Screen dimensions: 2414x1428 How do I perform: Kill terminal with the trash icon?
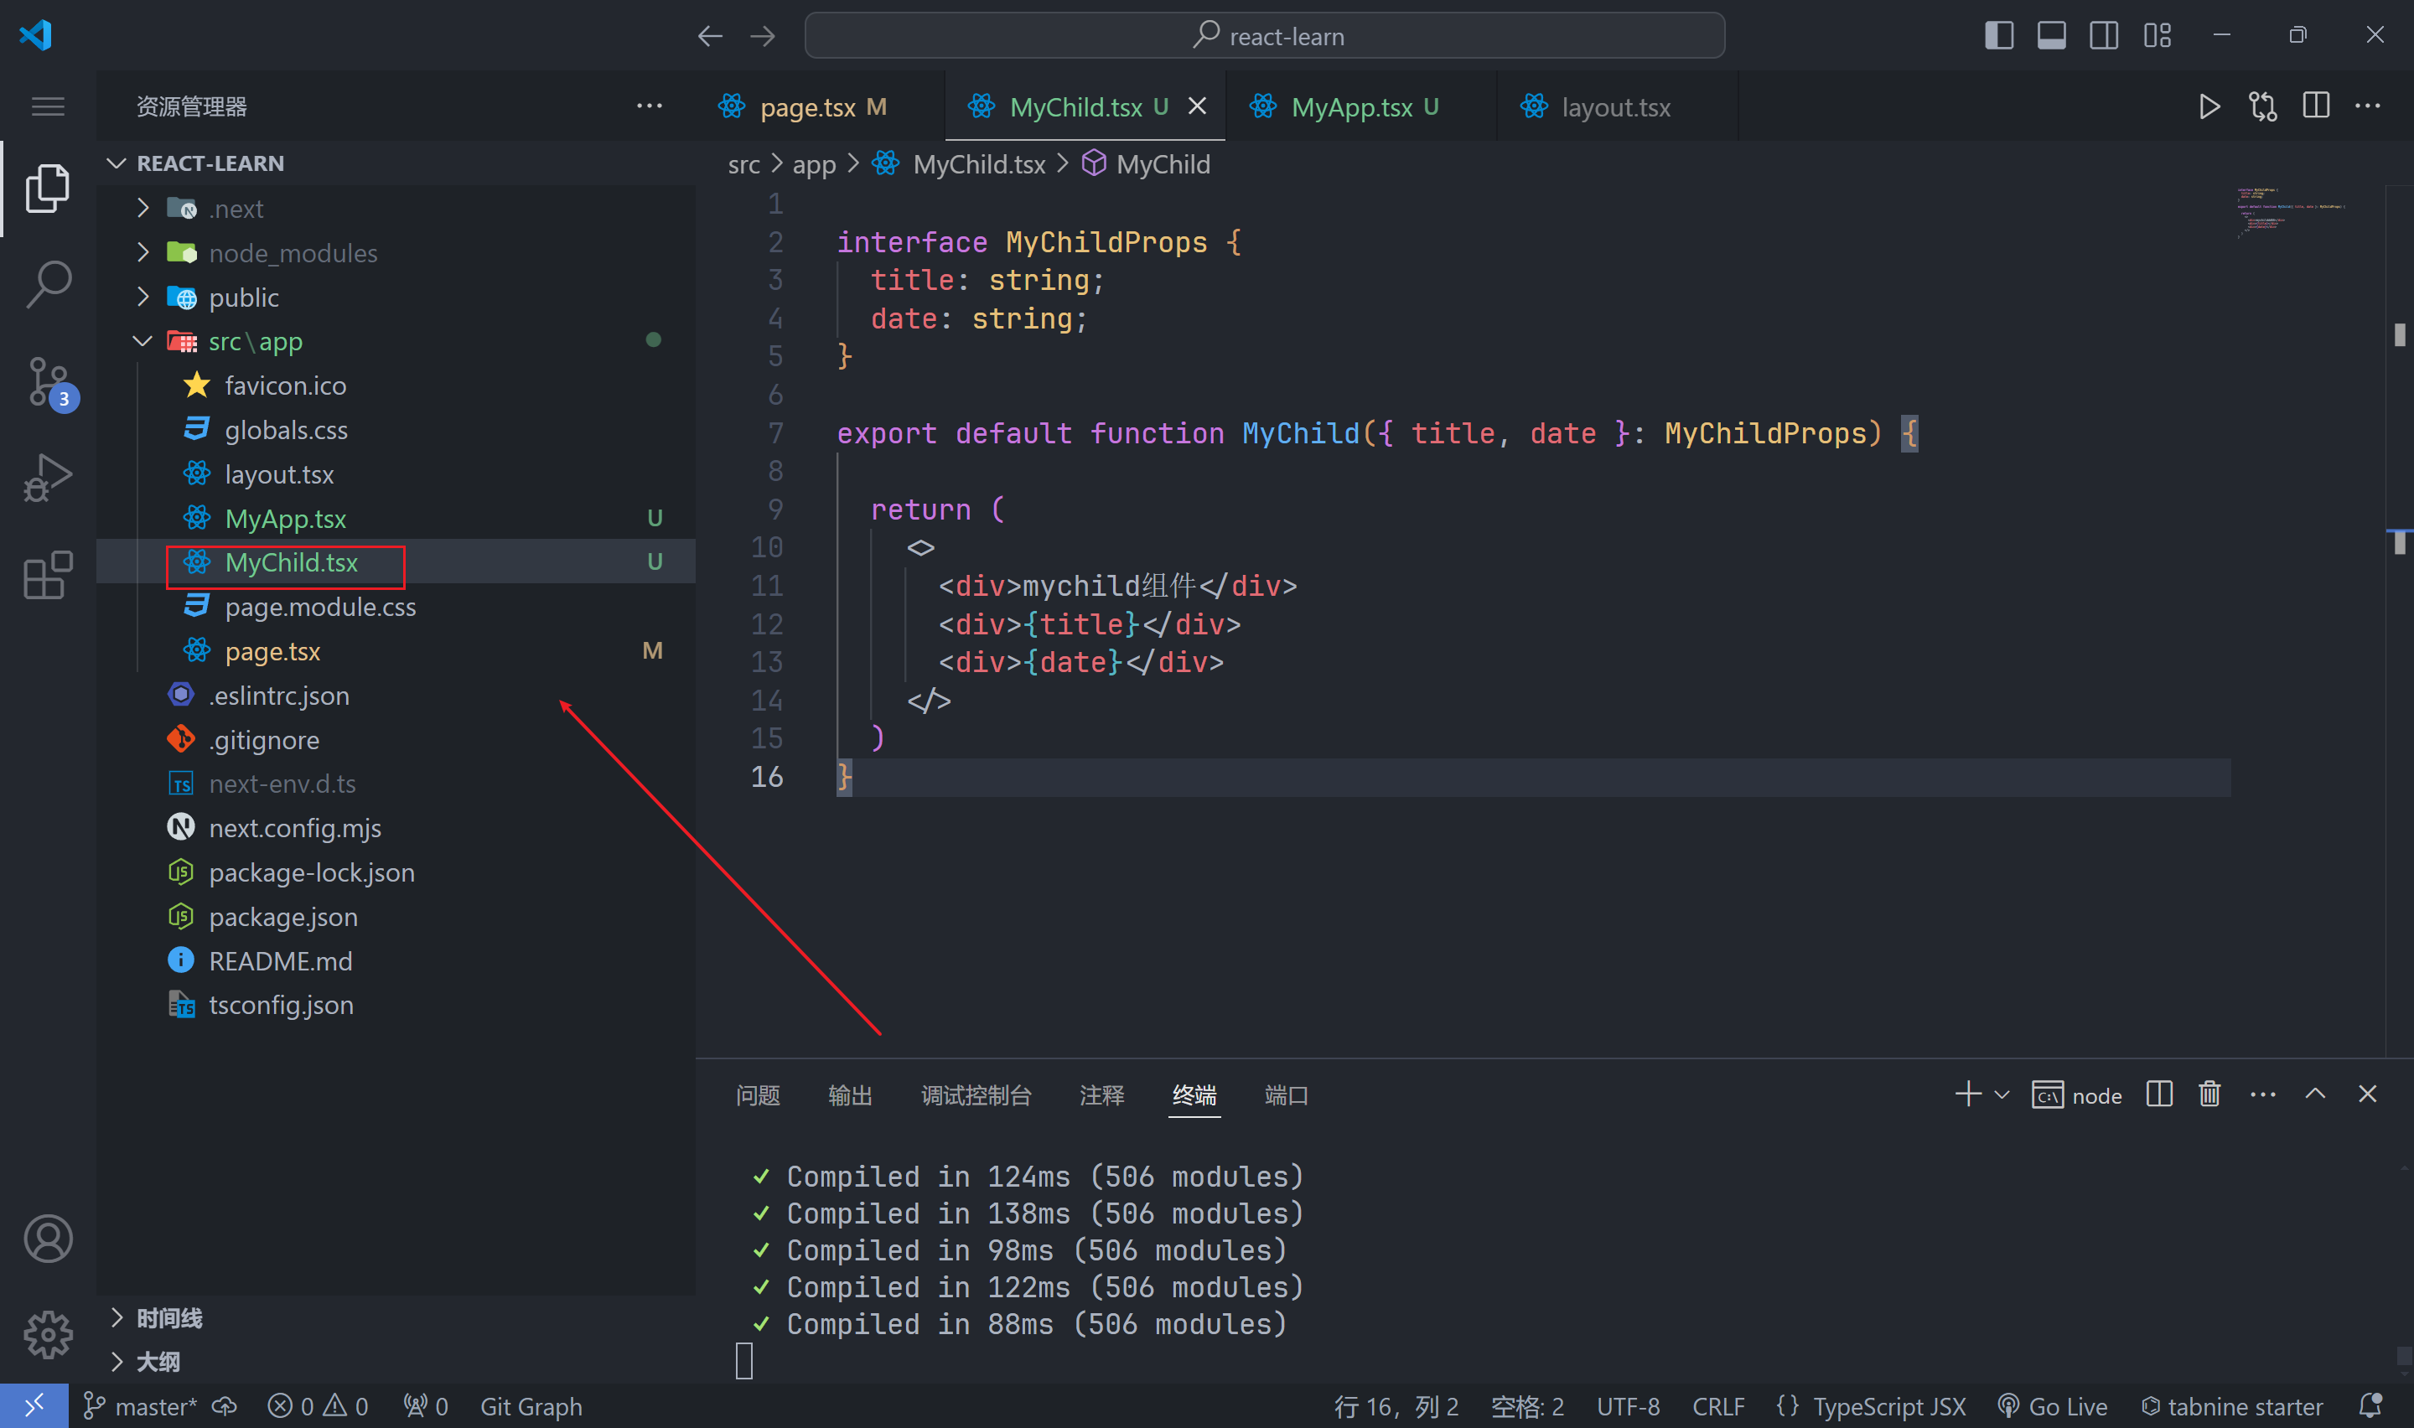click(x=2209, y=1095)
